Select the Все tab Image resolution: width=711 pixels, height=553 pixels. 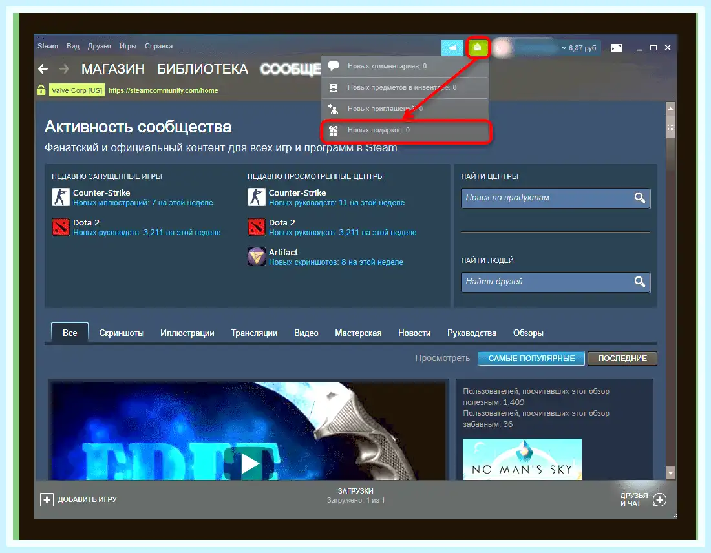(70, 333)
